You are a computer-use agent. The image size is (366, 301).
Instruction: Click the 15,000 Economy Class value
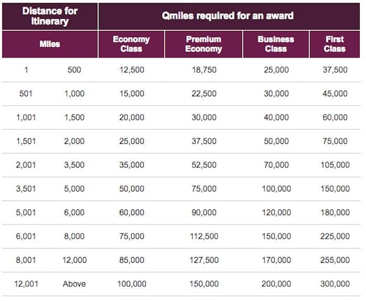point(132,94)
